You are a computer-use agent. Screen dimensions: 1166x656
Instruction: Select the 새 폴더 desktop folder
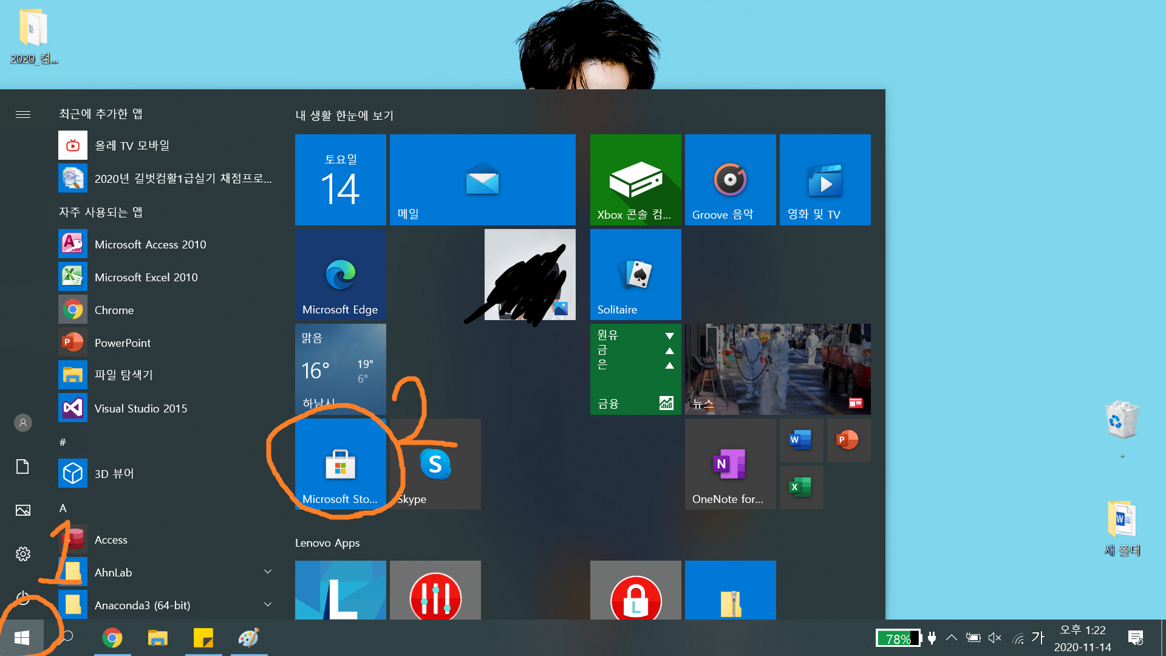tap(1122, 527)
